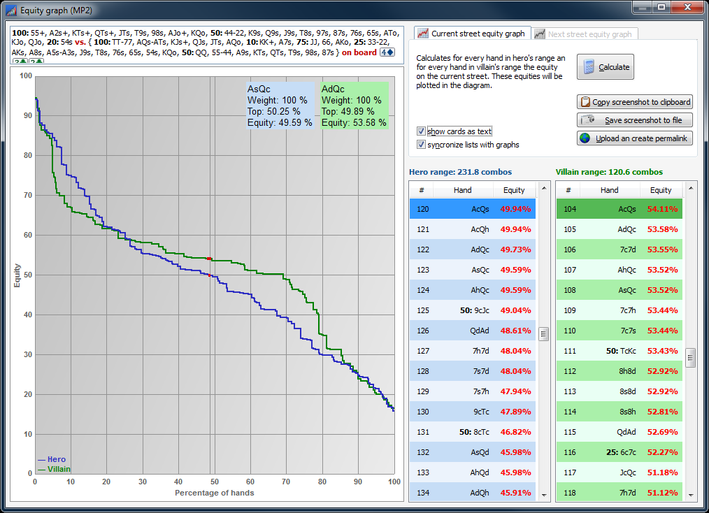Click Upload an create permalink button

click(634, 138)
